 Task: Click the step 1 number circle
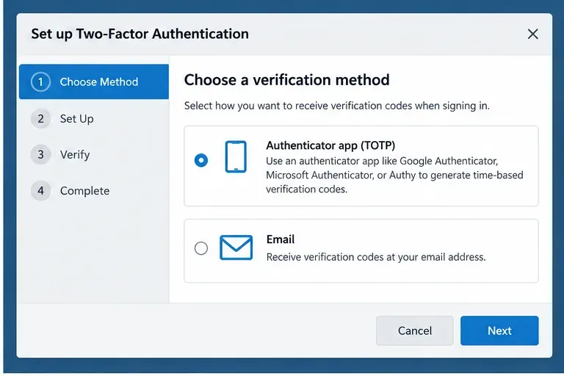click(x=40, y=82)
